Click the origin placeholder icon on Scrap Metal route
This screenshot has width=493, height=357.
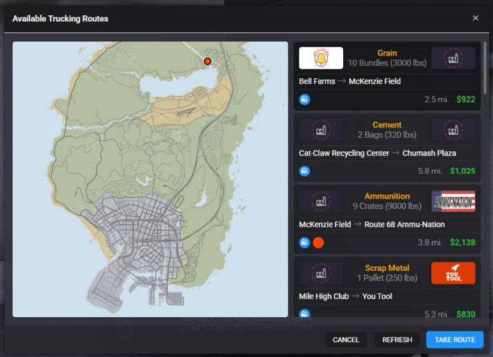[321, 273]
